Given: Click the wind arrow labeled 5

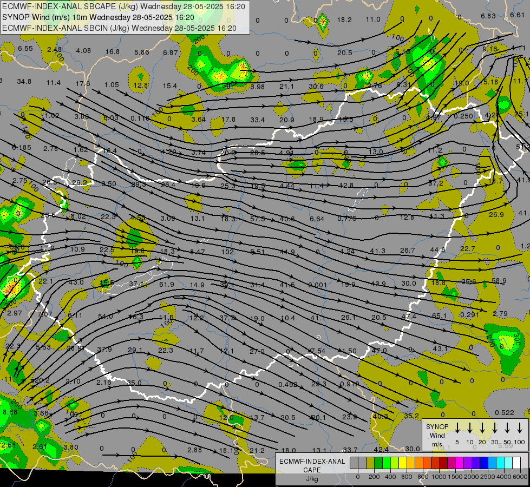Looking at the screenshot, I should click(x=457, y=428).
